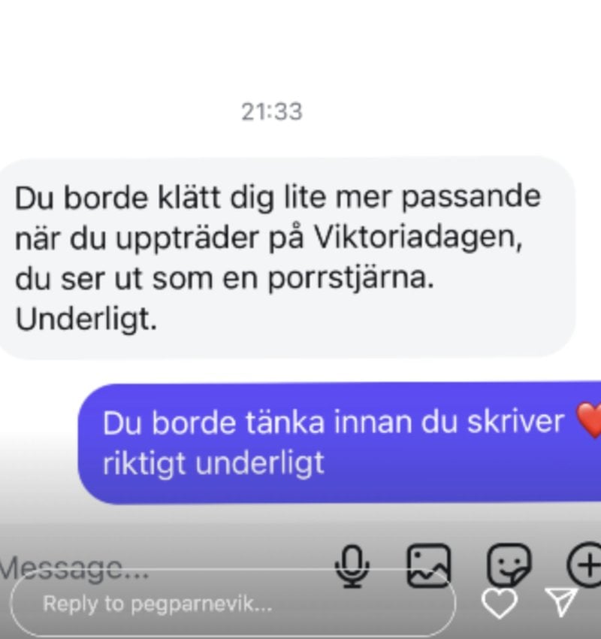Share the story via paper plane icon
Image resolution: width=601 pixels, height=639 pixels.
(563, 601)
